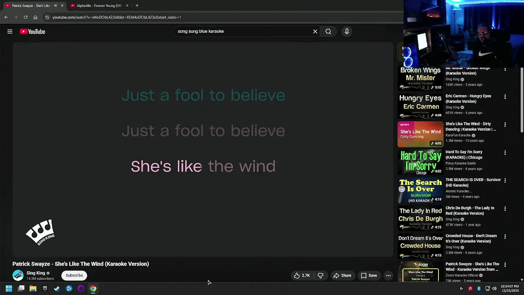Close the Alphaville - Forever Young tab
Screen dimensions: 524x295
click(127, 6)
